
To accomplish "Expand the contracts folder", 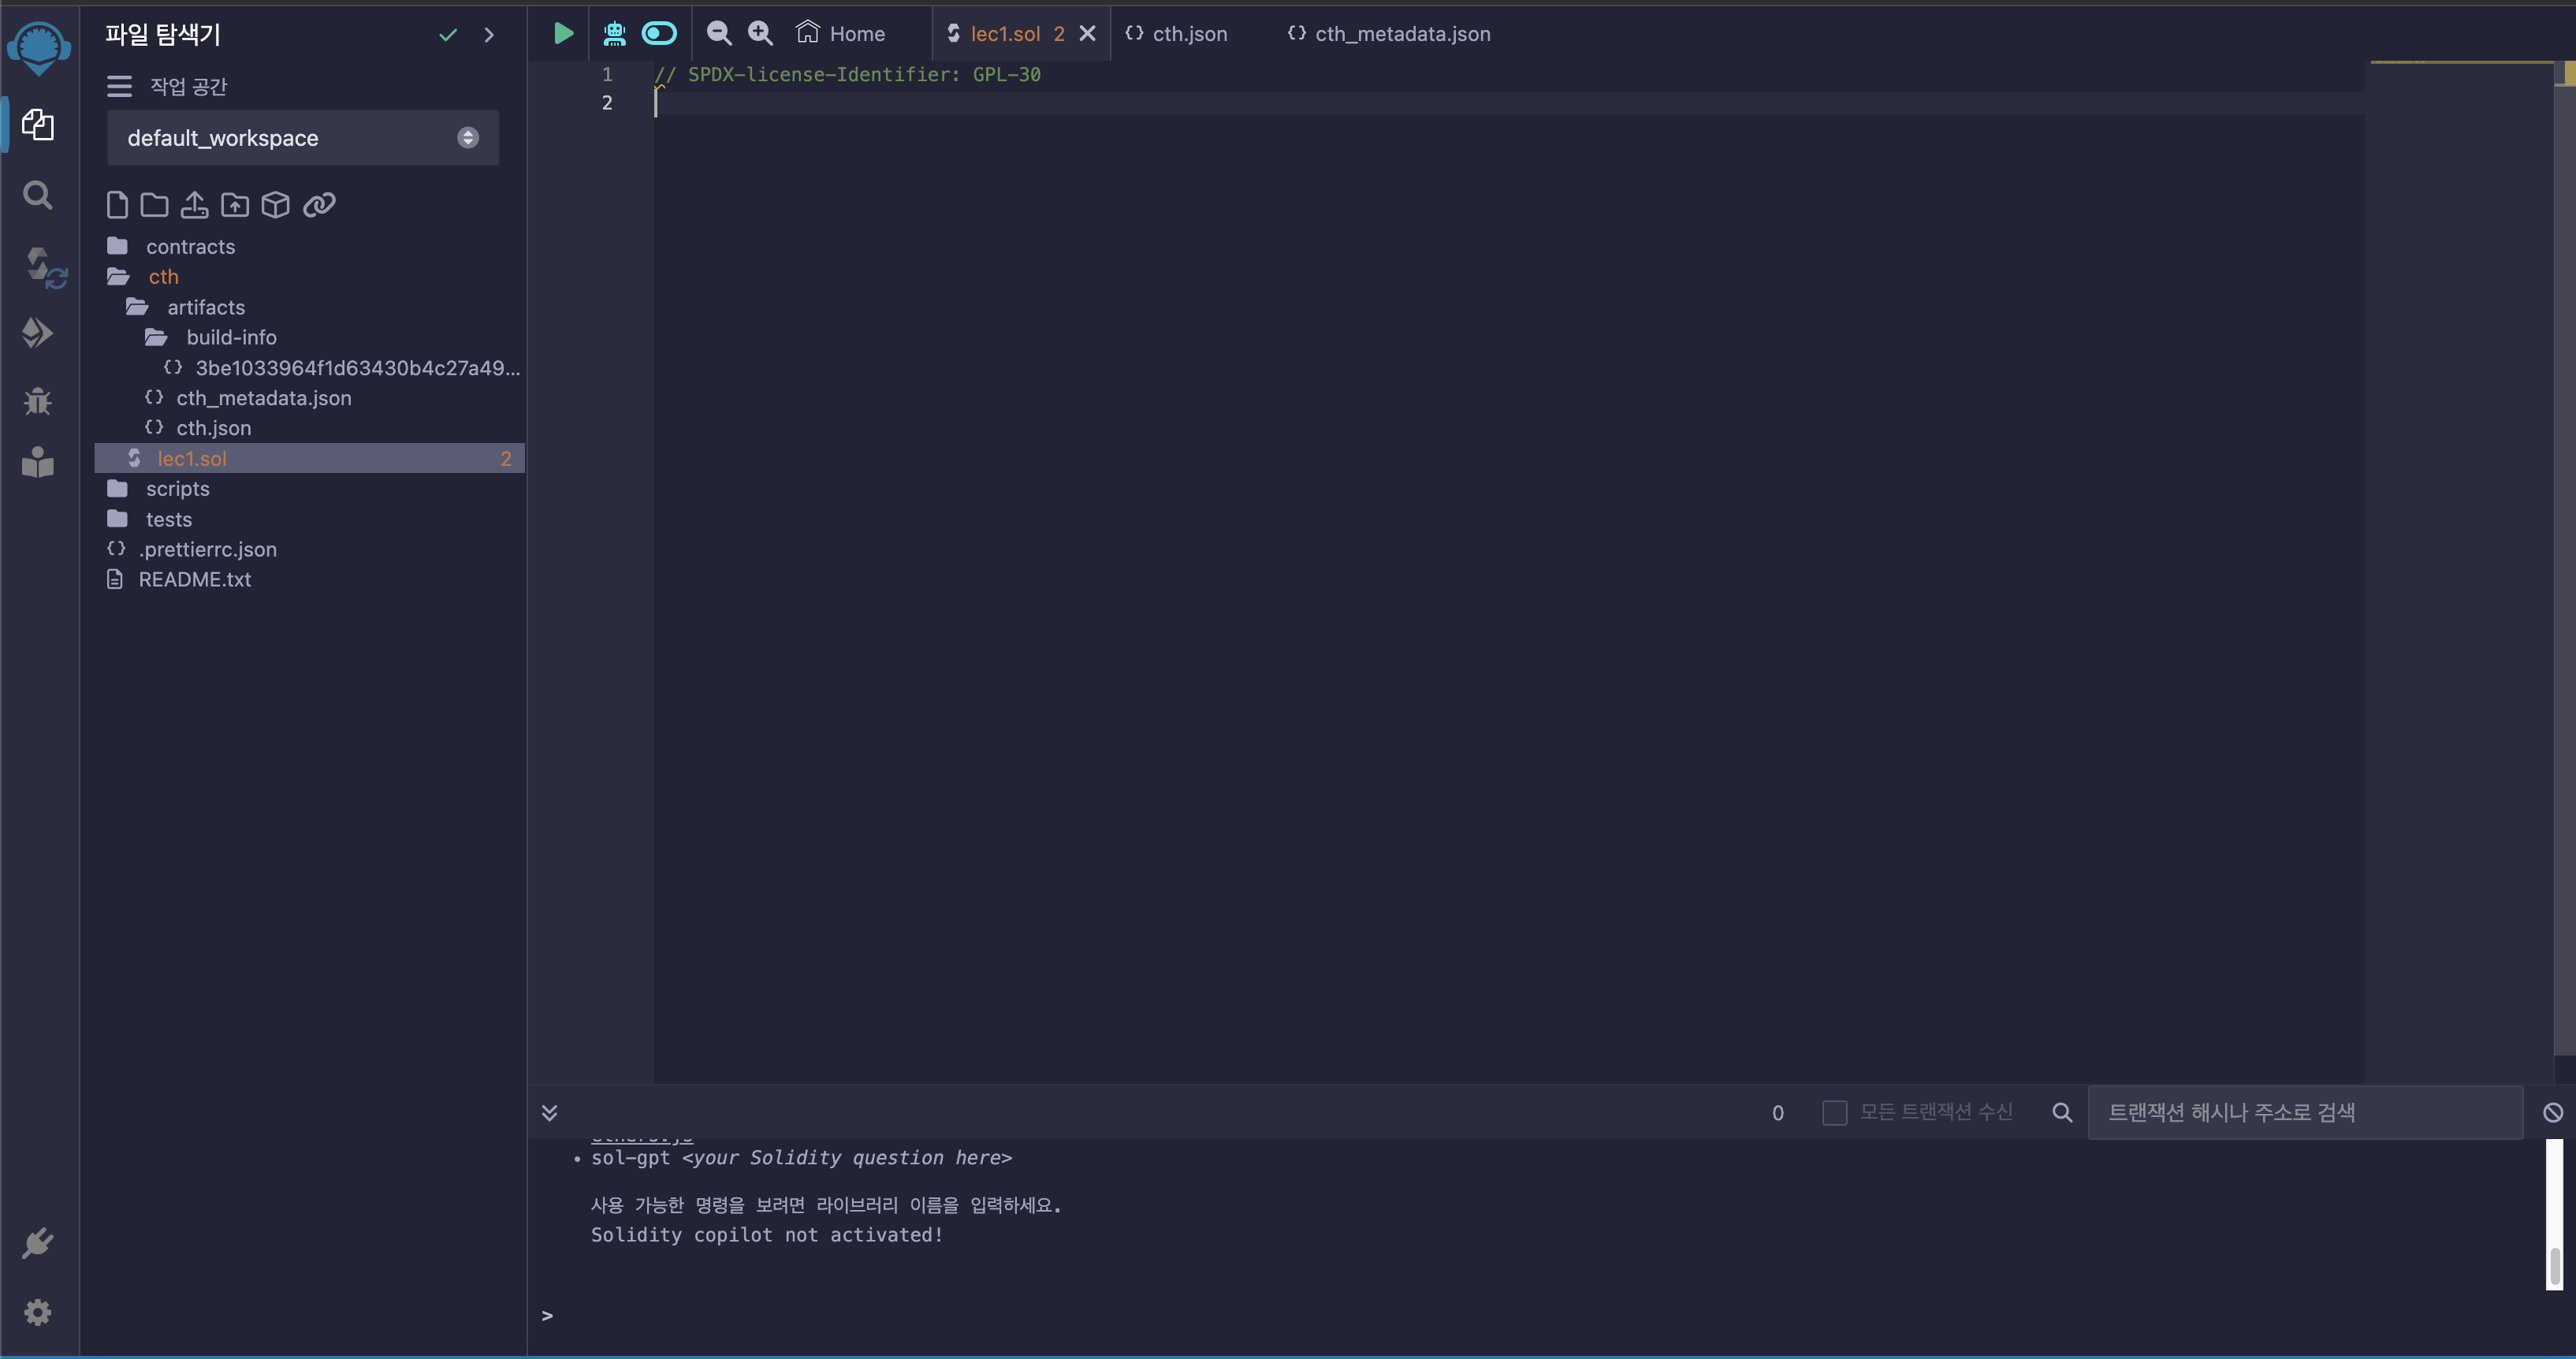I will pos(190,245).
